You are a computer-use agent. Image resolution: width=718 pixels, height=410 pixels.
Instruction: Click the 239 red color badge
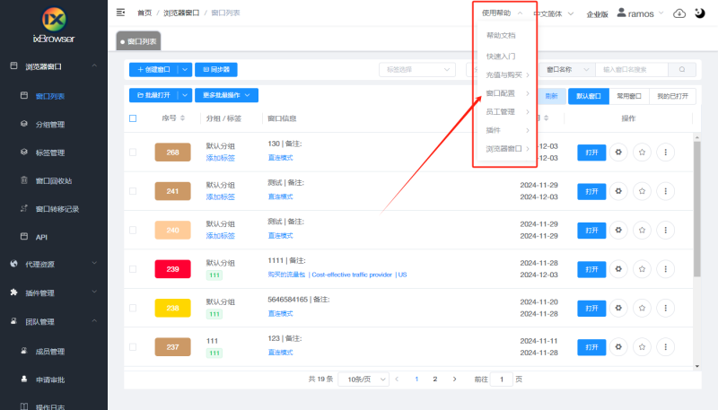pyautogui.click(x=172, y=269)
